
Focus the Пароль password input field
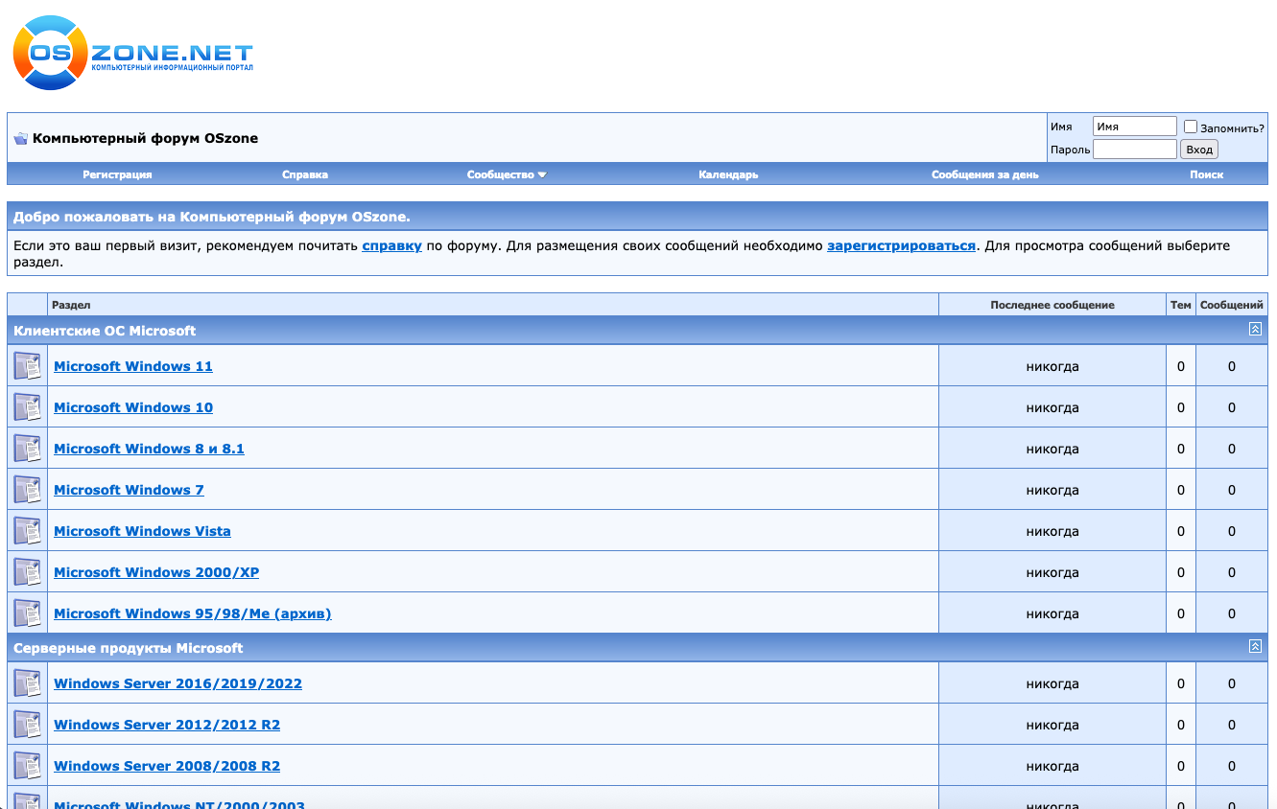[x=1134, y=150]
